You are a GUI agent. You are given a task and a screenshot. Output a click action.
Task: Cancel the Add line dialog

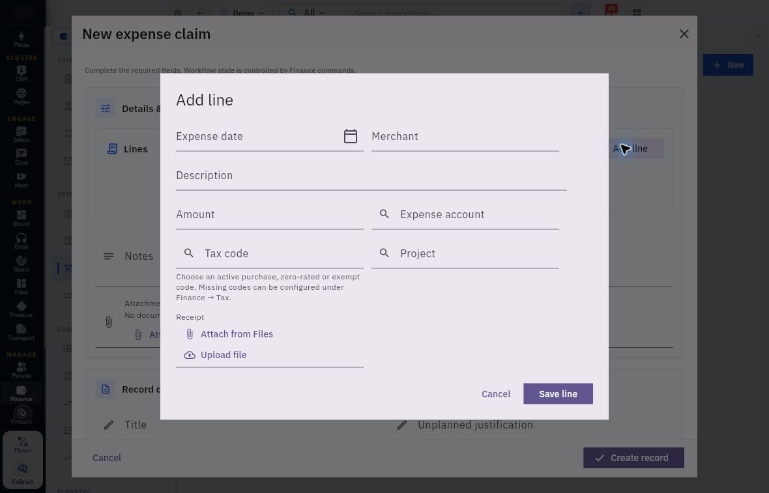click(496, 394)
